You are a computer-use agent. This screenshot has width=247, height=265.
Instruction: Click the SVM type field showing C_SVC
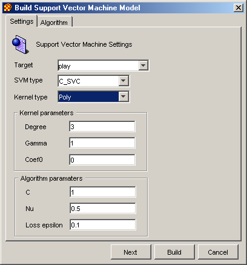pyautogui.click(x=93, y=81)
